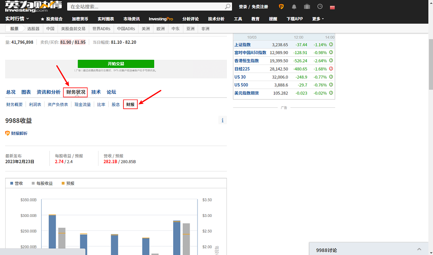The height and width of the screenshot is (255, 433).
Task: Open the clock history icon in header
Action: point(320,6)
